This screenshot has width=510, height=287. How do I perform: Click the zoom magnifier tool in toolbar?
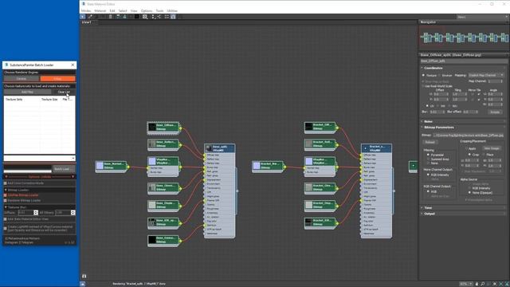coord(145,16)
